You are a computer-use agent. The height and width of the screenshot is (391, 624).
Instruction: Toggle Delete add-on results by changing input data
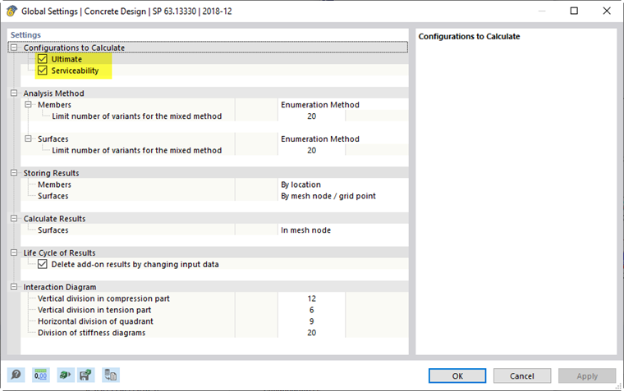(x=43, y=264)
